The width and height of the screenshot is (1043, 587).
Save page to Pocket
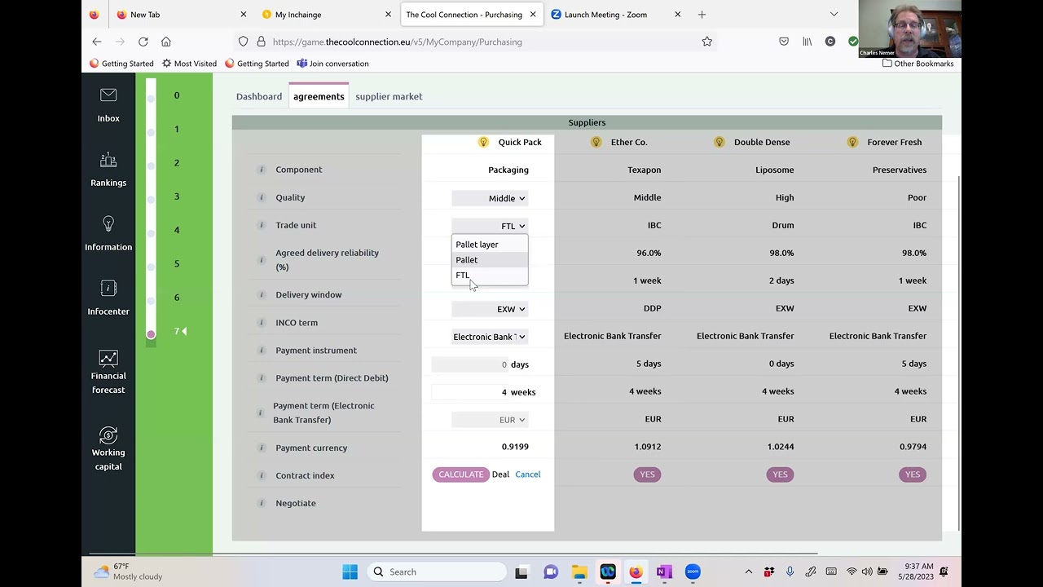[x=784, y=42]
